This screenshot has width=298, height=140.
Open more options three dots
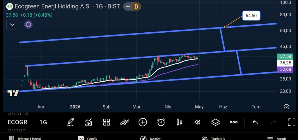234,122
